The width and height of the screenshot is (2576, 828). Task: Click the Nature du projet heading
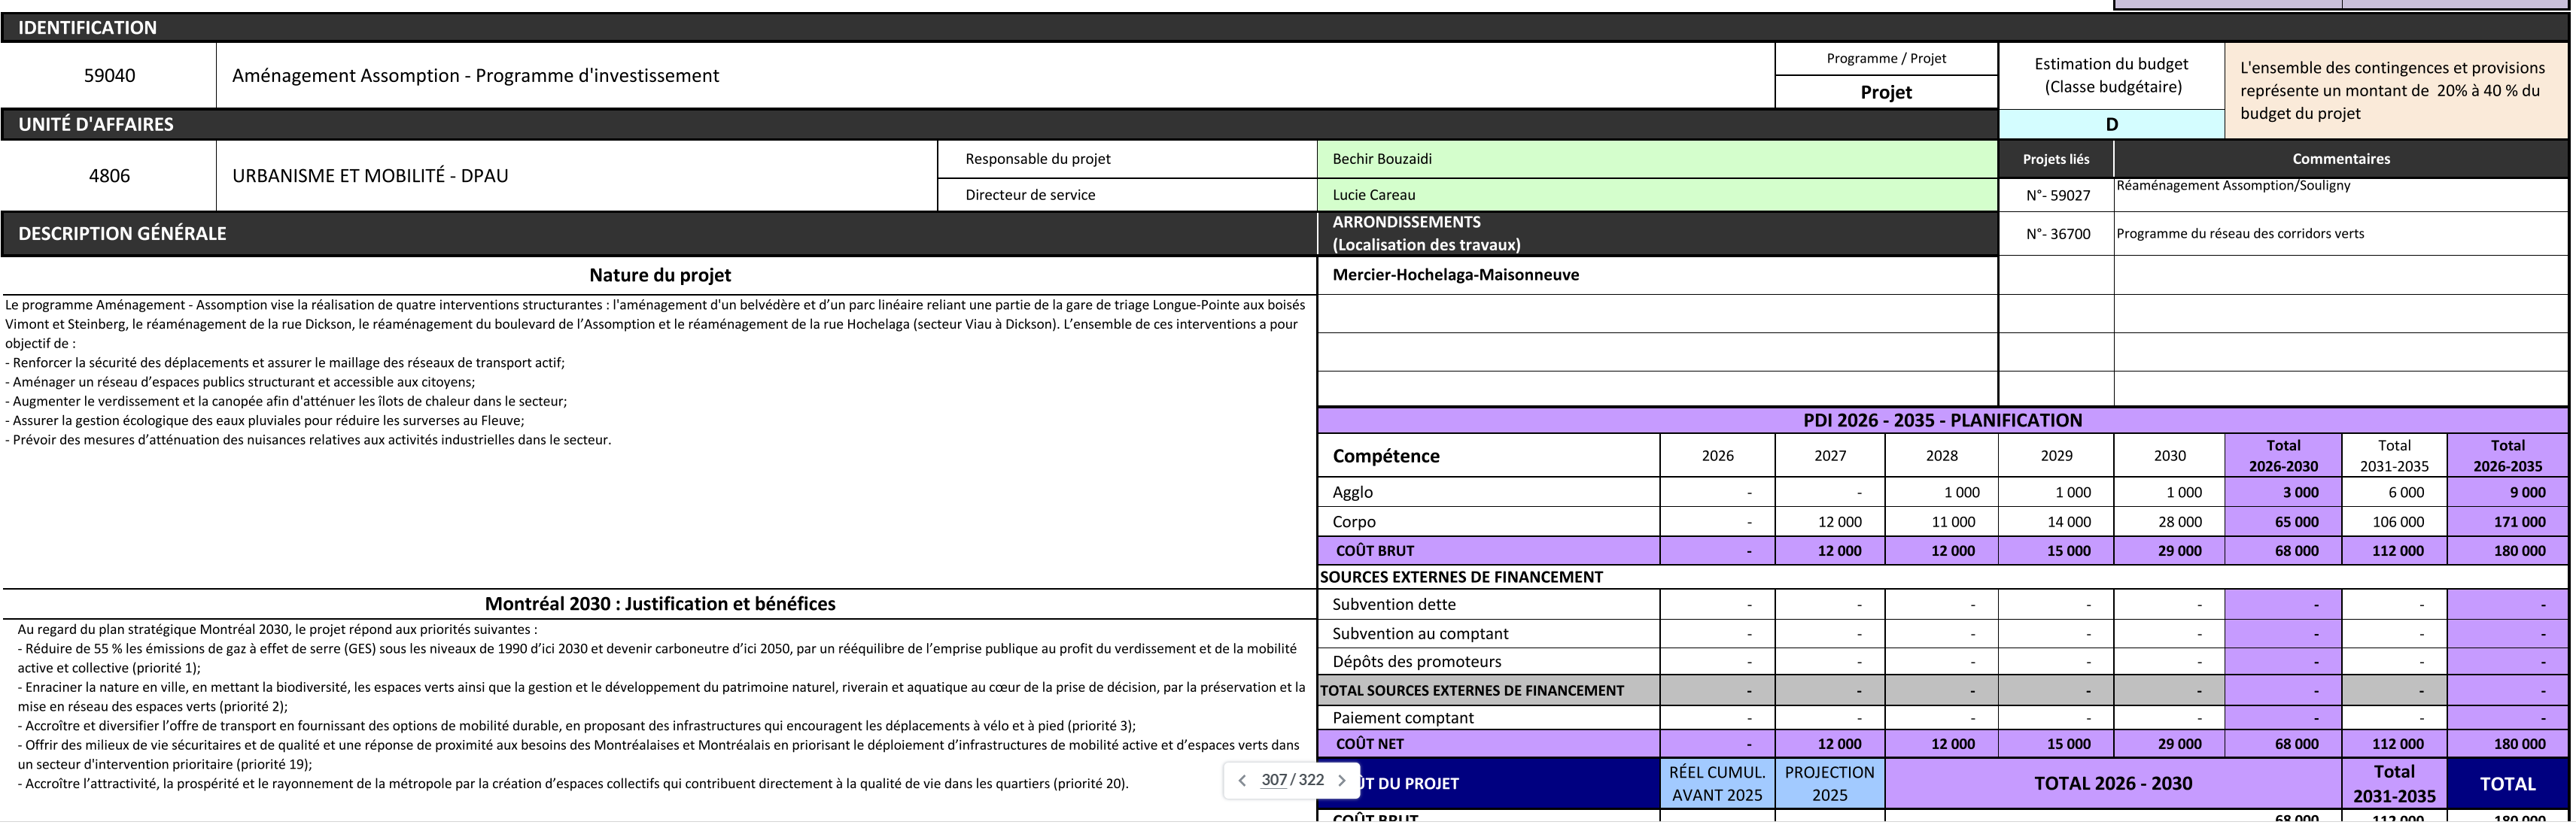point(660,274)
